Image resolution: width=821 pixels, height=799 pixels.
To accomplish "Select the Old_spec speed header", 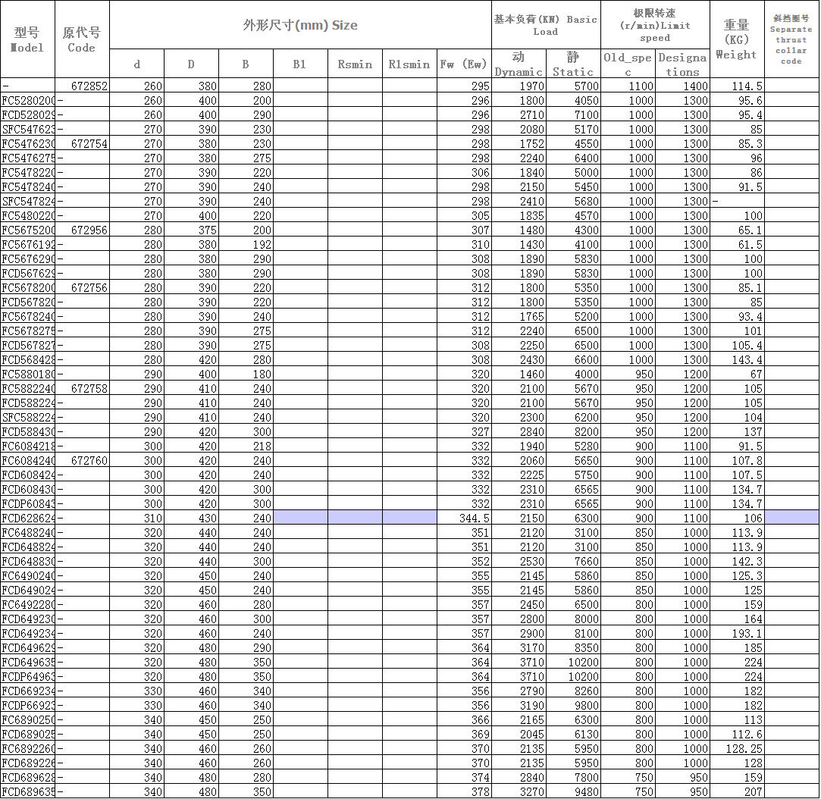I will coord(628,64).
